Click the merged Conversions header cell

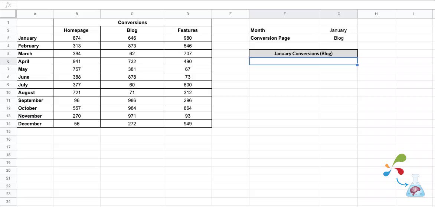tap(133, 23)
